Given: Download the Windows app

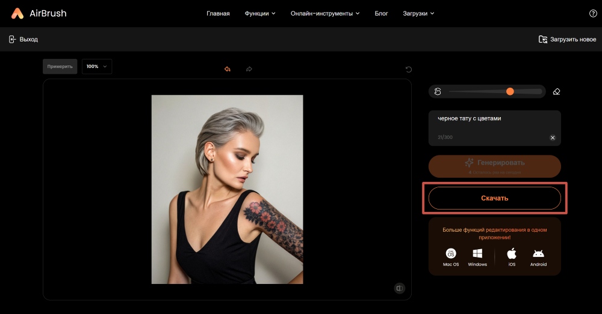Looking at the screenshot, I should pos(477,257).
